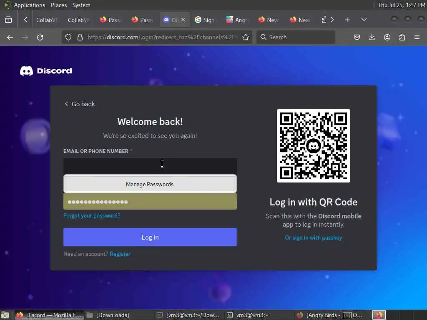Switch to vm3@vm3:~/Dow... terminal taskbar item

[x=188, y=315]
